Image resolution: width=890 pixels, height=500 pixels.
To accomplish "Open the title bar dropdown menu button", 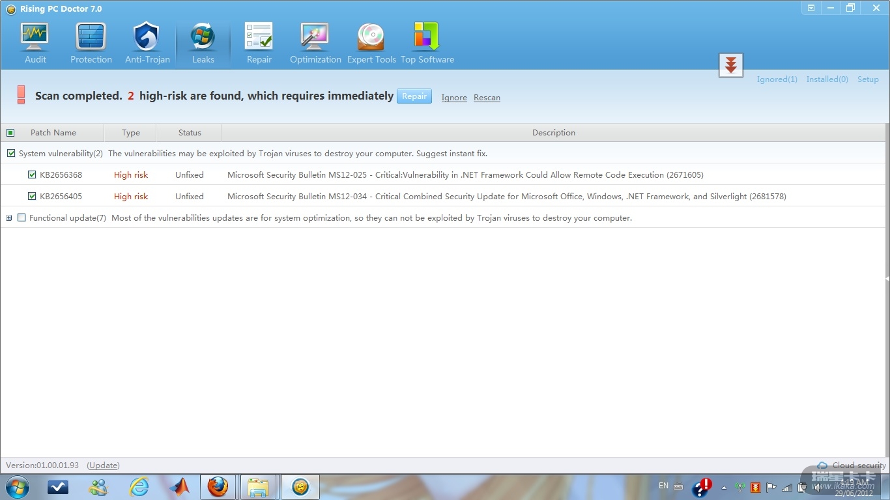I will pos(811,8).
